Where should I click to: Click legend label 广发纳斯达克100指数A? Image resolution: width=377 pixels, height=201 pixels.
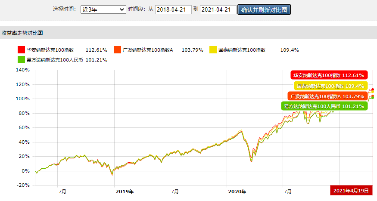(148, 50)
